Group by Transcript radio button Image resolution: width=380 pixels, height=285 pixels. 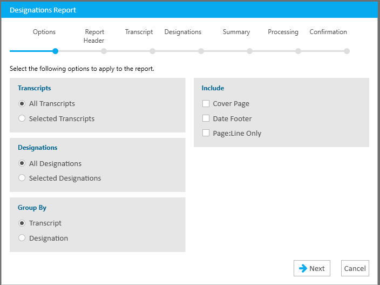[22, 223]
